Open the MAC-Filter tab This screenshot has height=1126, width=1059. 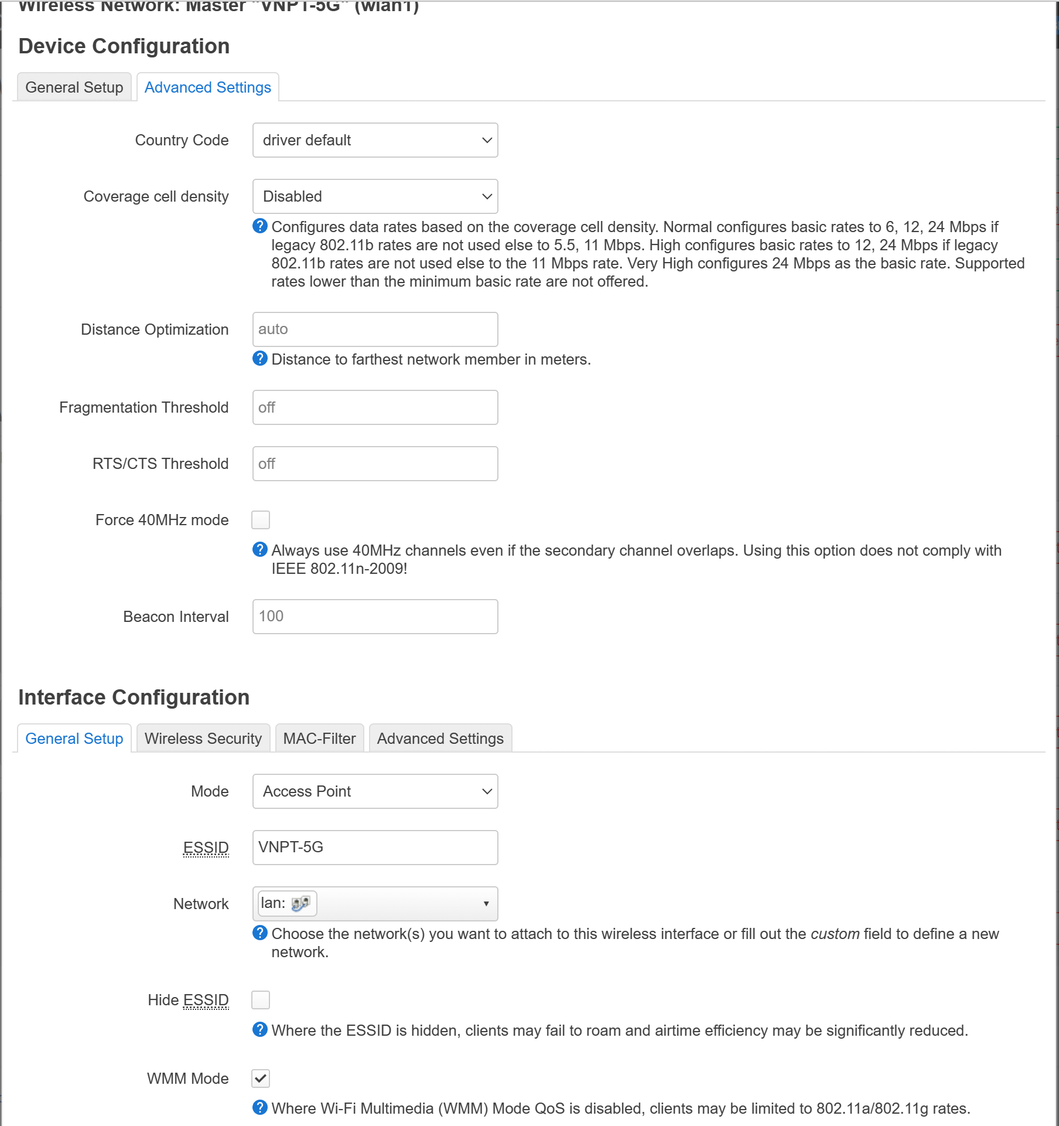pos(320,739)
